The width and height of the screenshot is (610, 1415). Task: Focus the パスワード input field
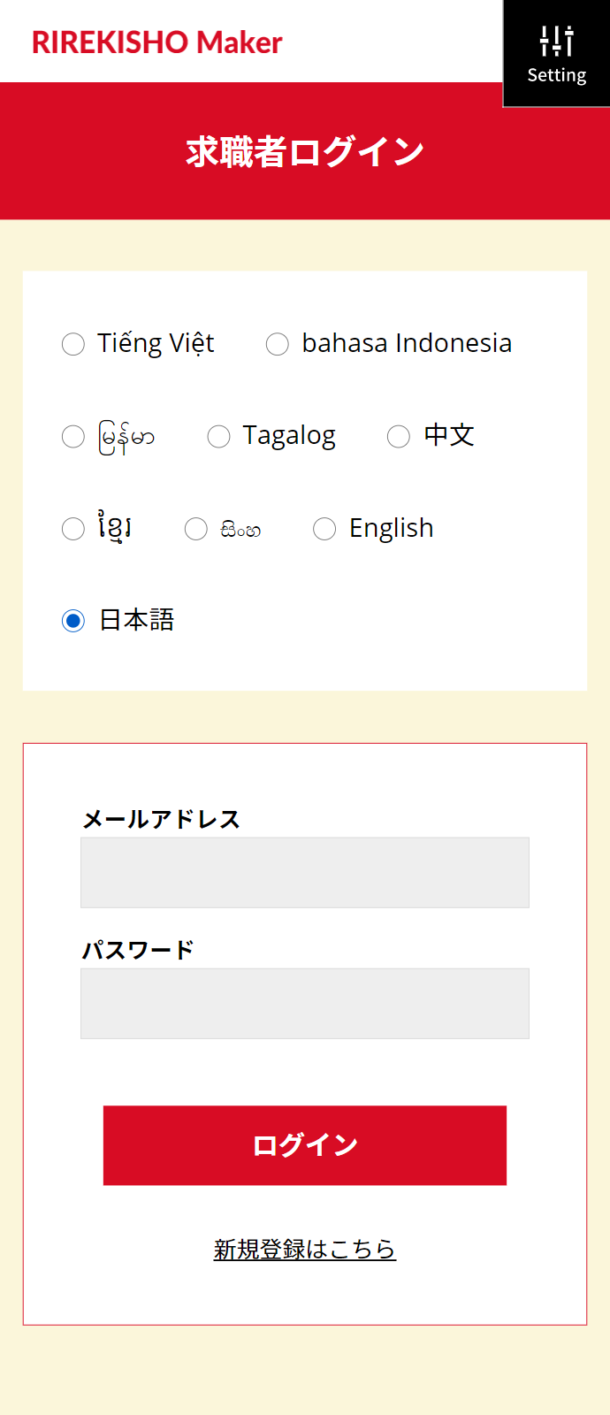coord(305,1004)
